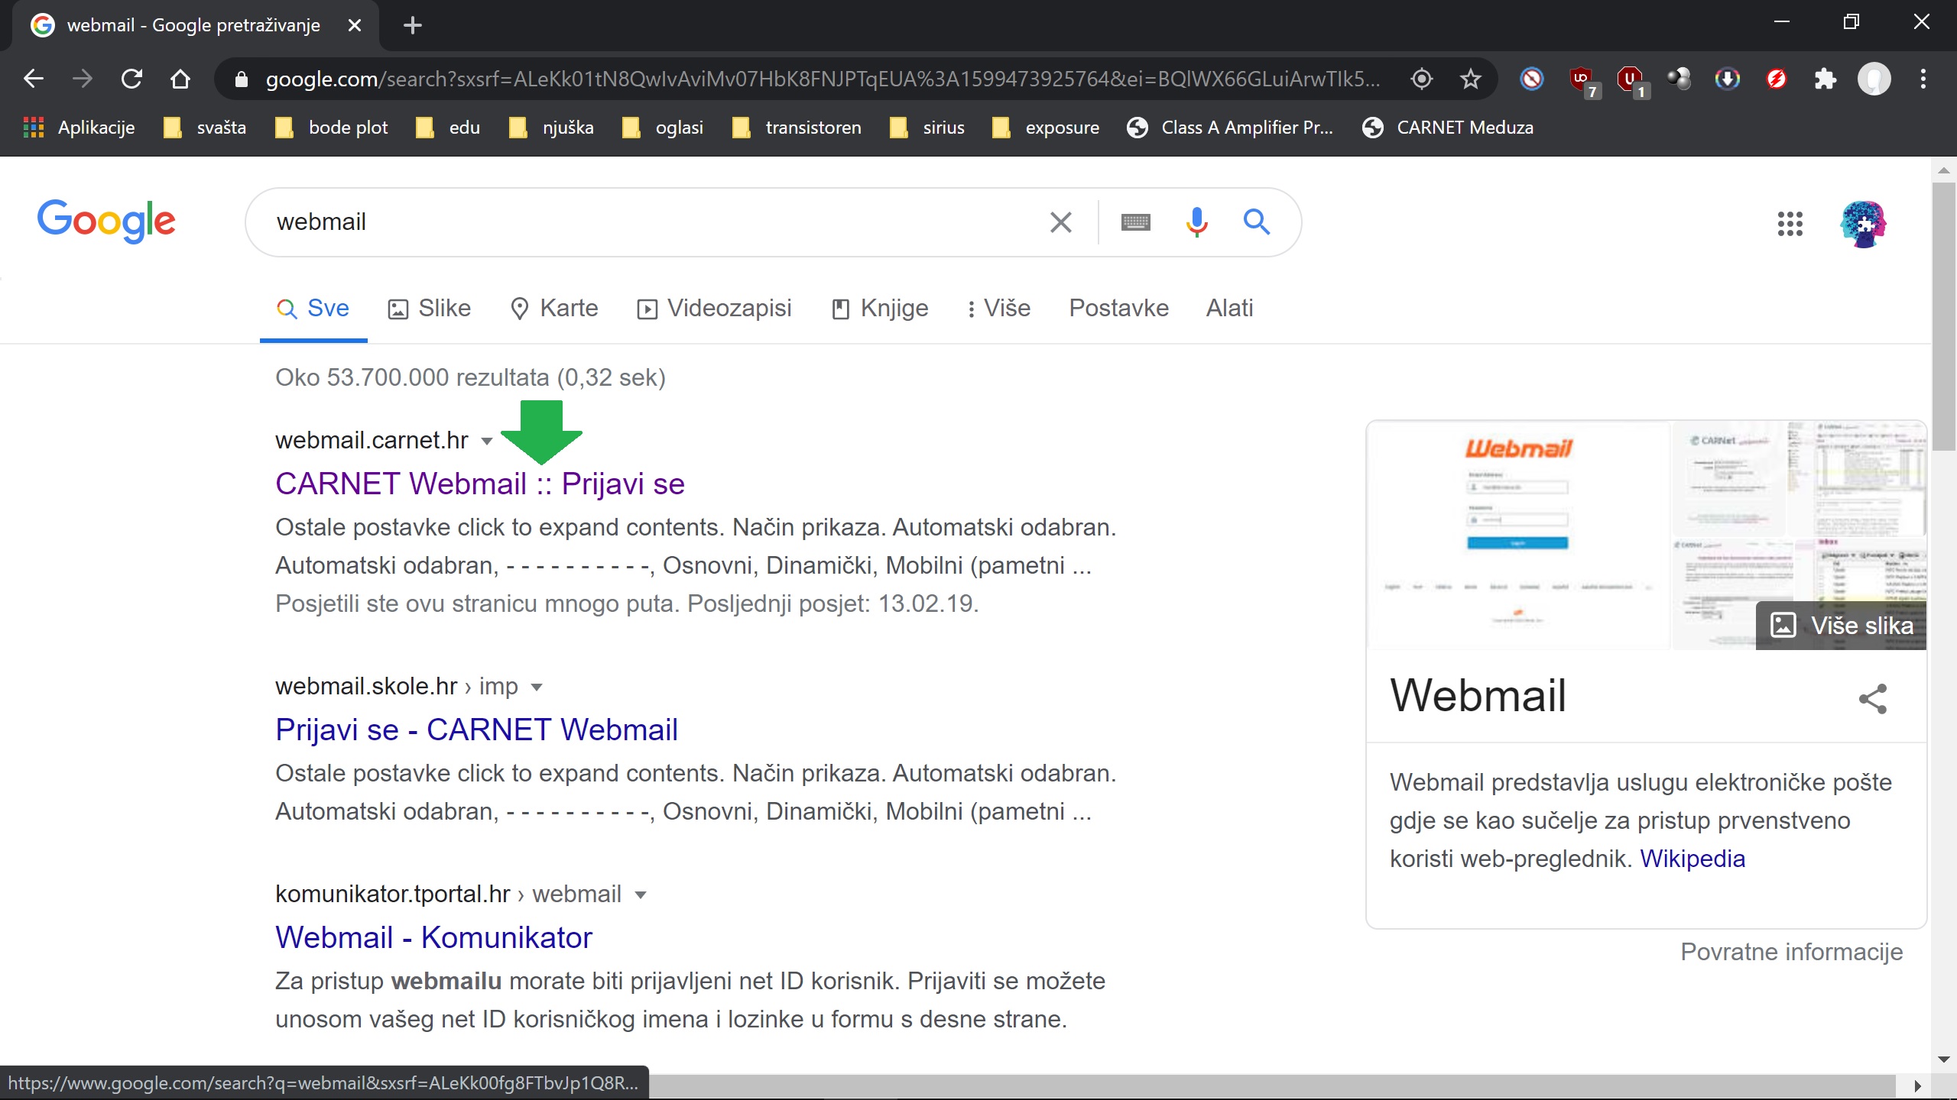
Task: Open the sirius bookmarks folder
Action: (x=927, y=128)
